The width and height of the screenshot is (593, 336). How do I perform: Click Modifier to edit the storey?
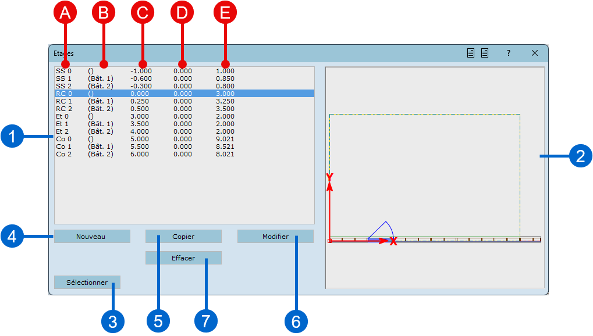pyautogui.click(x=275, y=237)
